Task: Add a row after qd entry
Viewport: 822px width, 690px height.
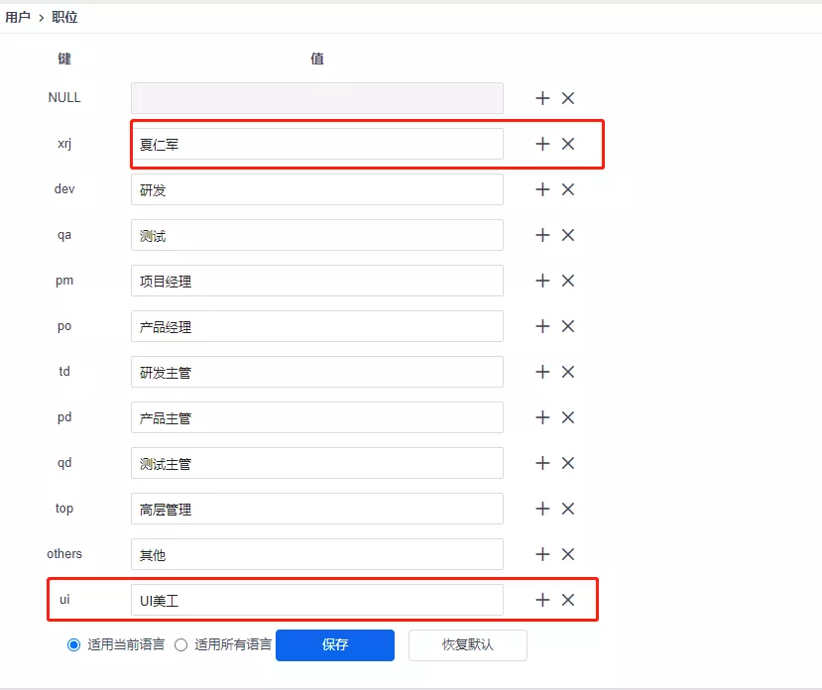Action: tap(542, 463)
